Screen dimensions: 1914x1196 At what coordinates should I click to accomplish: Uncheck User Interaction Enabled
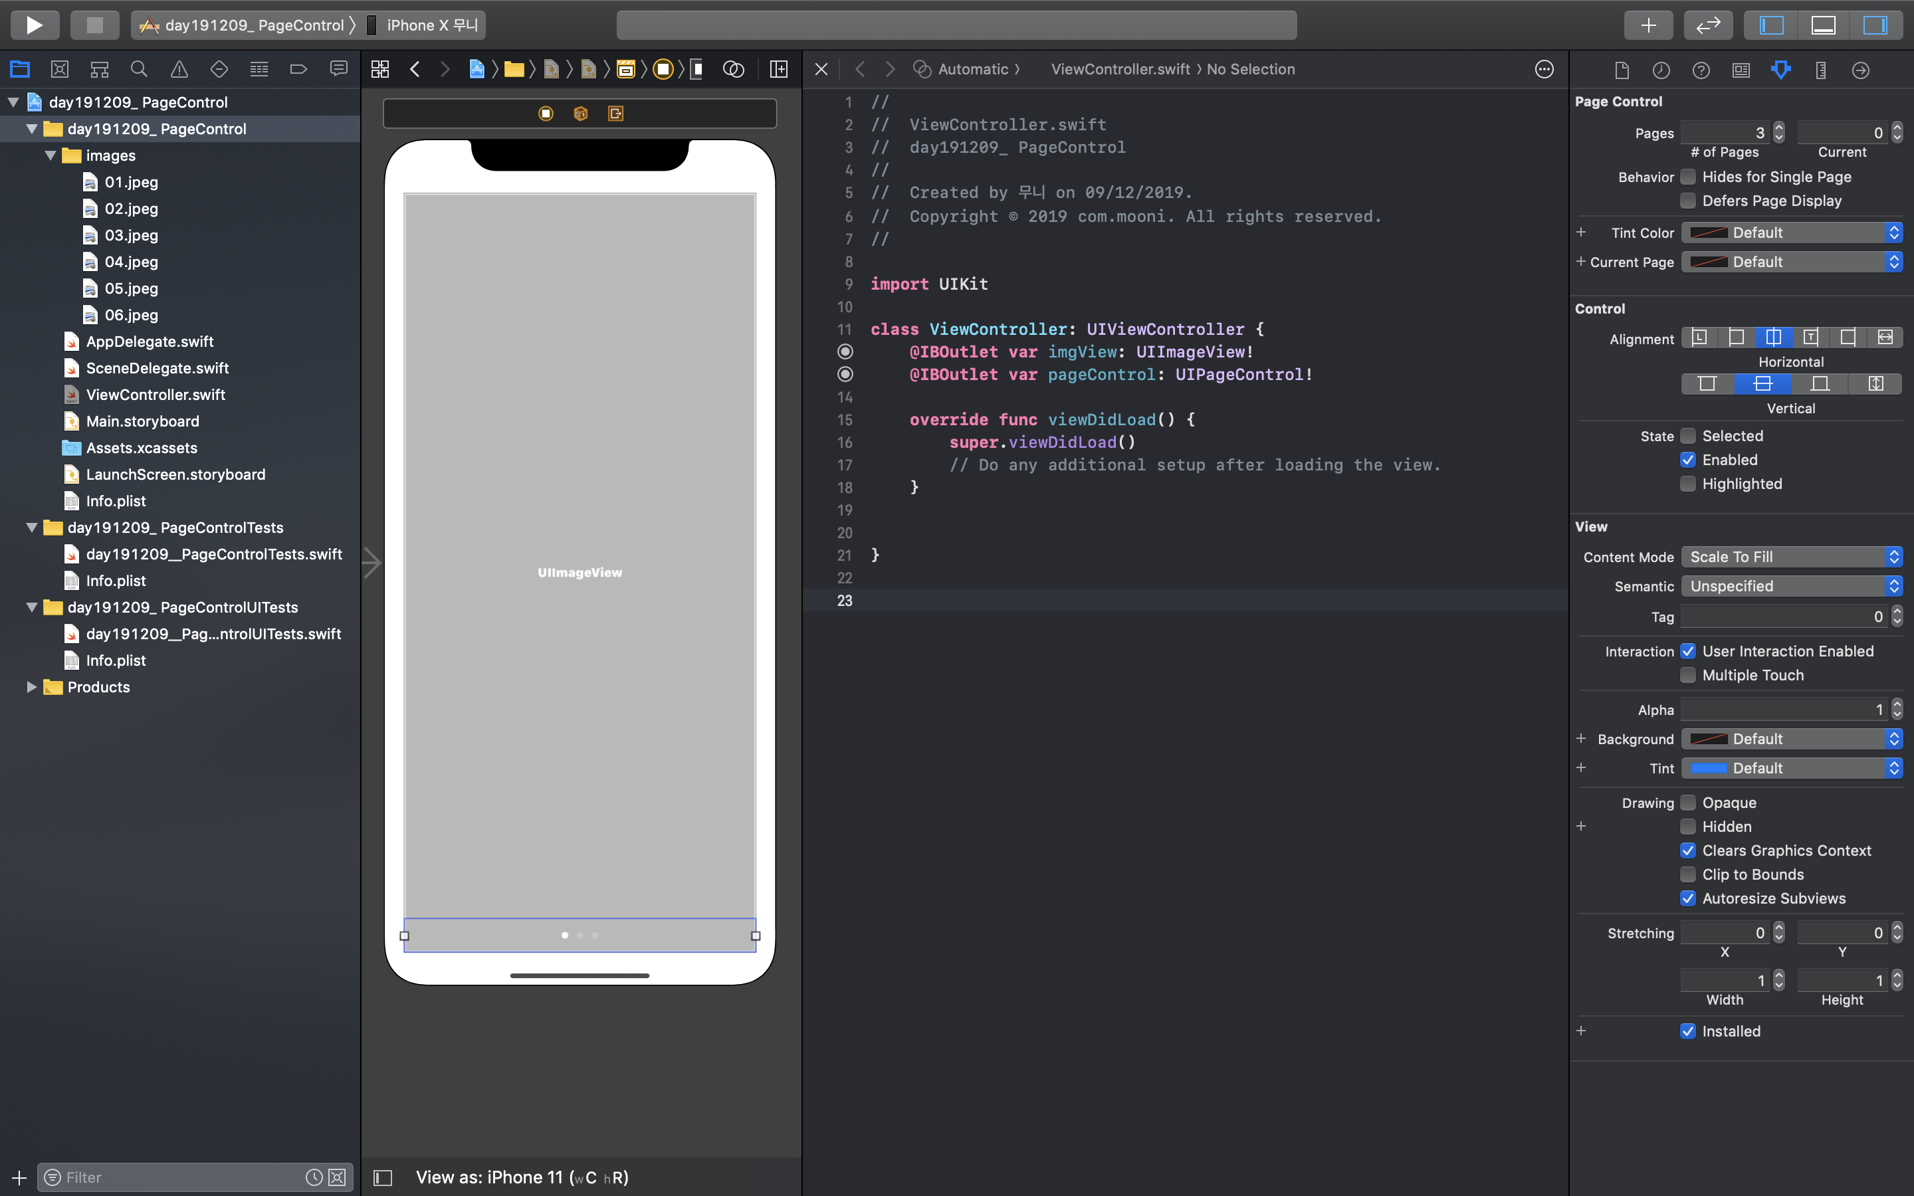tap(1688, 651)
